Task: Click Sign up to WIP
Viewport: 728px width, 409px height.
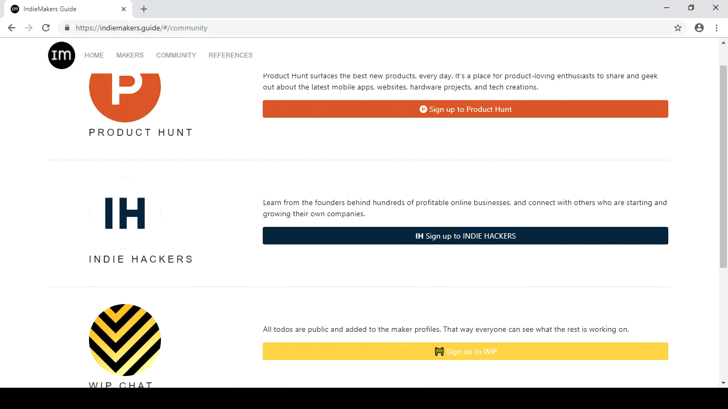Action: [465, 351]
